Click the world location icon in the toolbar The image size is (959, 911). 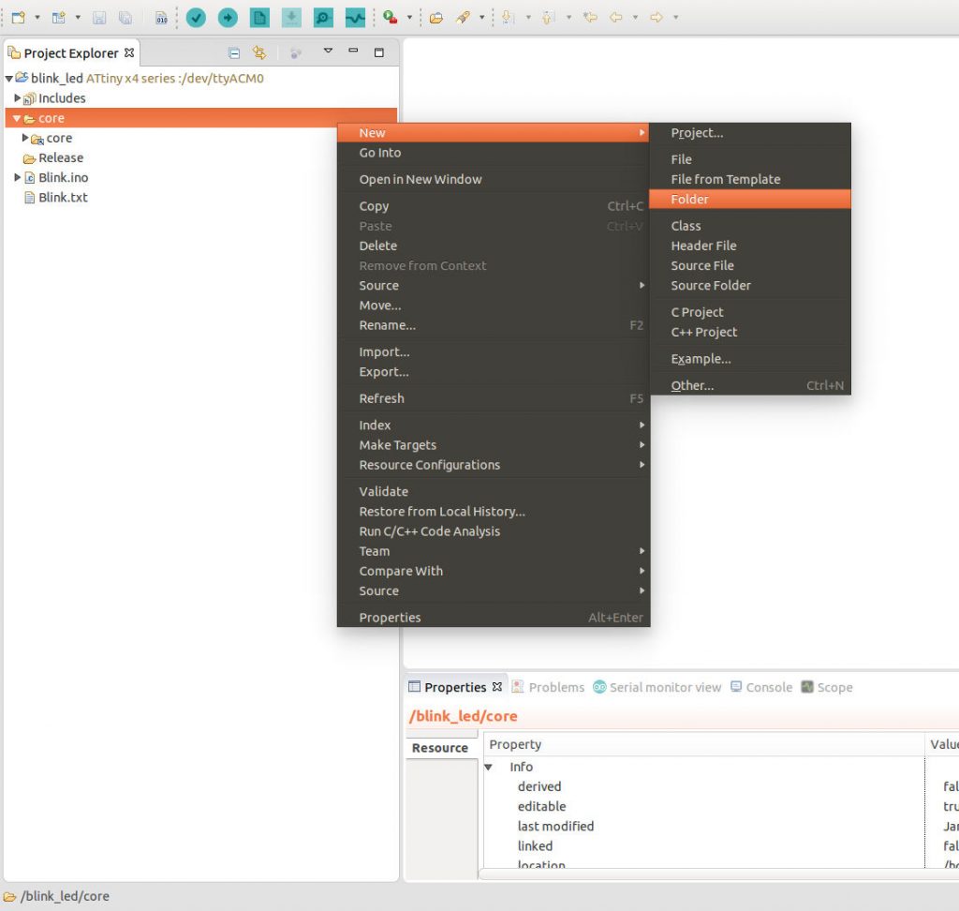click(x=391, y=17)
